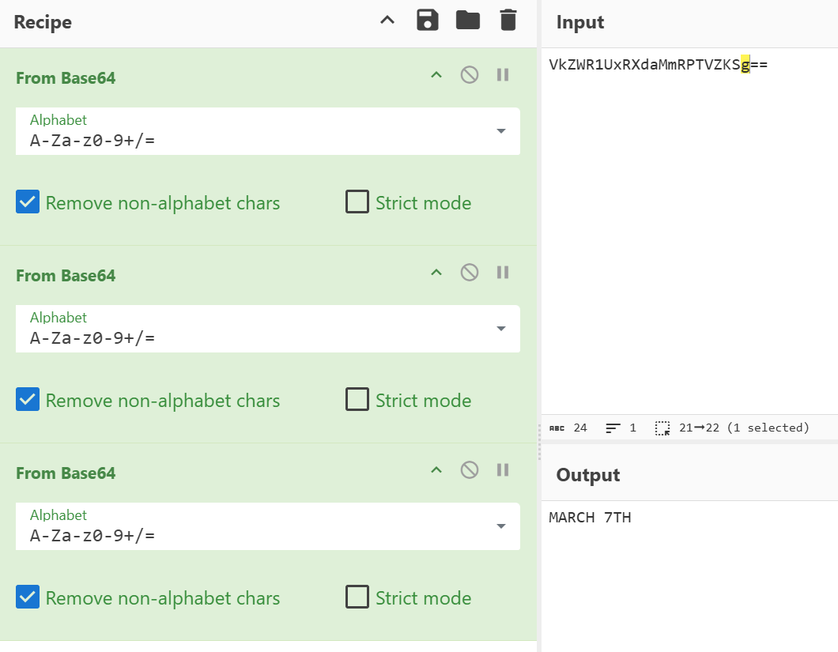Load a recipe using the folder icon

coord(468,21)
